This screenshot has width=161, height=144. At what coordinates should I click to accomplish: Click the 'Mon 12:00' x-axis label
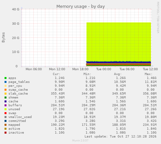(x=57, y=69)
